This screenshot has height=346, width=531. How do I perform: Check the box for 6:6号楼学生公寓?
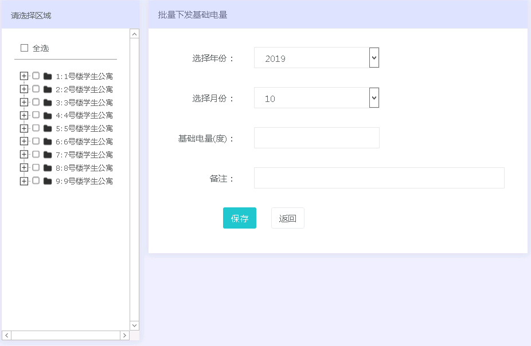point(34,141)
